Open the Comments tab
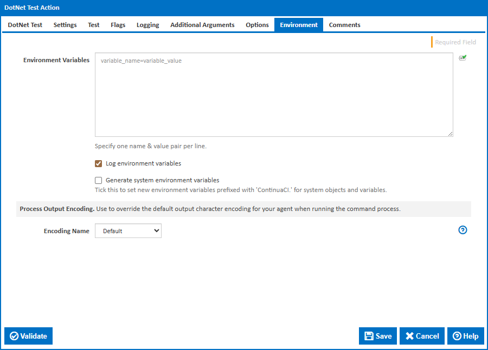The image size is (488, 350). click(344, 24)
